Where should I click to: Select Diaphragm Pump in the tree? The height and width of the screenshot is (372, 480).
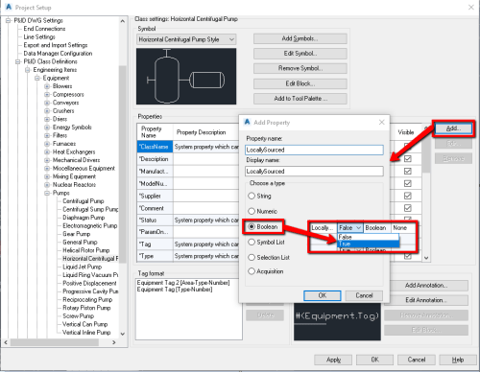84,218
